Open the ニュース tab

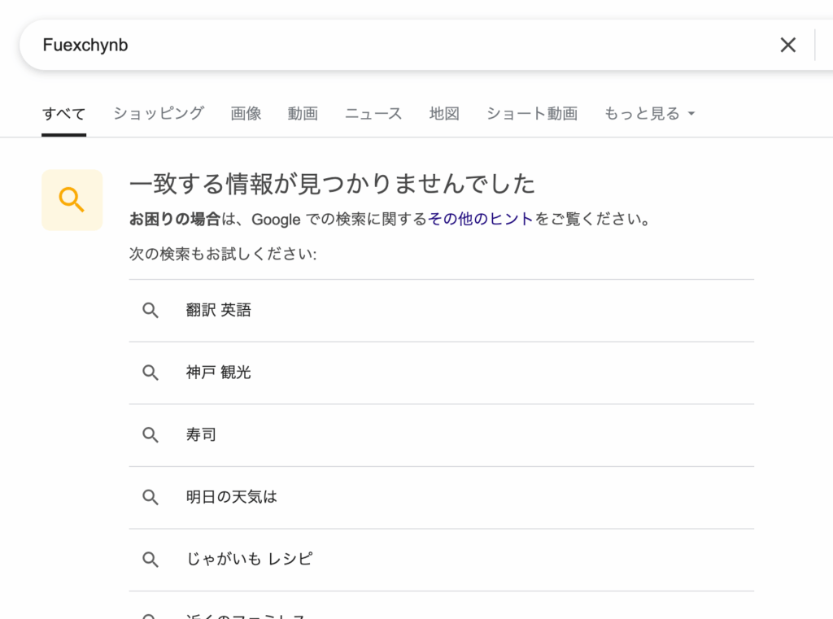pos(373,114)
